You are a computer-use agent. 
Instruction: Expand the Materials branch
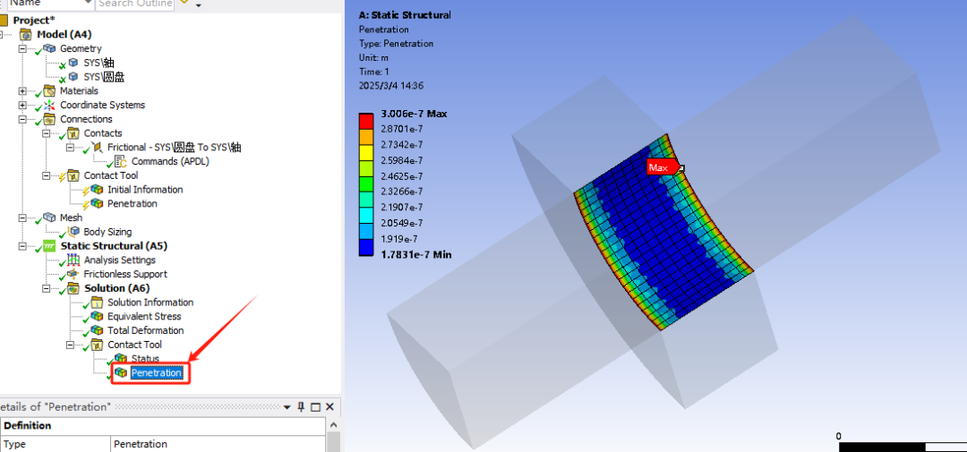[x=22, y=90]
